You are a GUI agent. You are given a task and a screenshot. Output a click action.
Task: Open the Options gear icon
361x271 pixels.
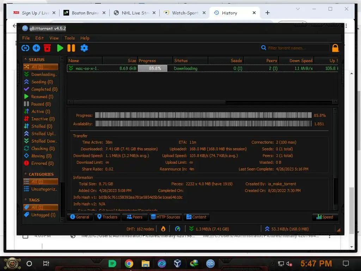click(x=84, y=48)
